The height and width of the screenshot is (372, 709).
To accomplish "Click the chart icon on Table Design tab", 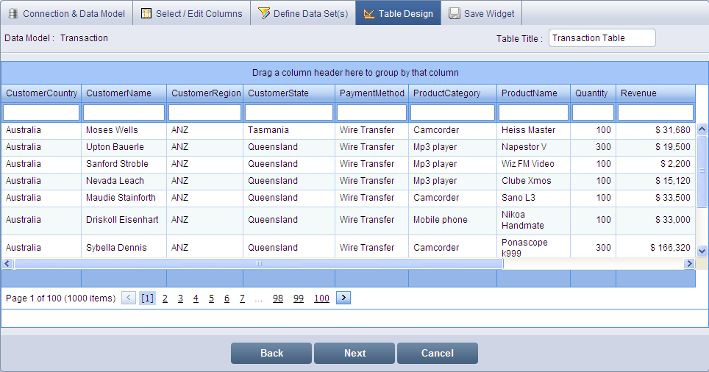I will click(x=369, y=13).
